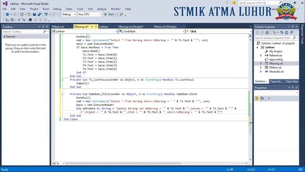Expand the FMenu.vb tree node
Viewport: 305px width, 172px height.
tap(261, 67)
